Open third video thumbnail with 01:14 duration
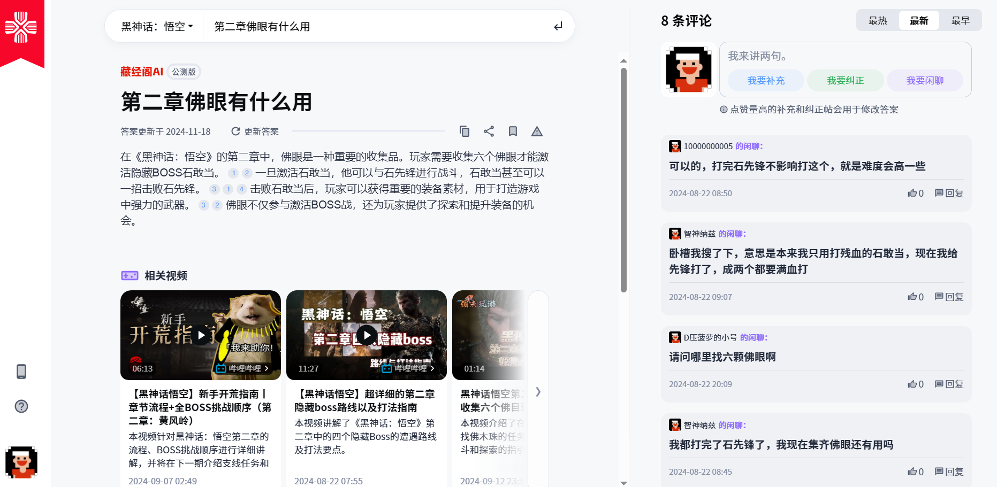Image resolution: width=997 pixels, height=487 pixels. point(489,335)
